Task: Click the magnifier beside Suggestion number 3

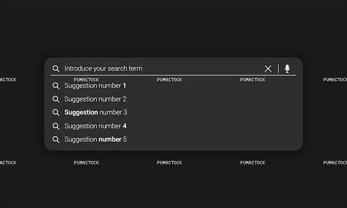Action: (56, 112)
